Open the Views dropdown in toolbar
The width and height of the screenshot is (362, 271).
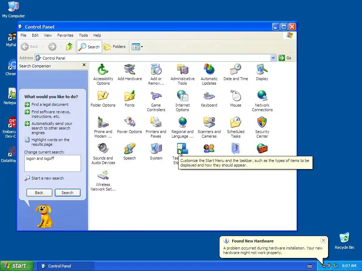click(x=137, y=47)
